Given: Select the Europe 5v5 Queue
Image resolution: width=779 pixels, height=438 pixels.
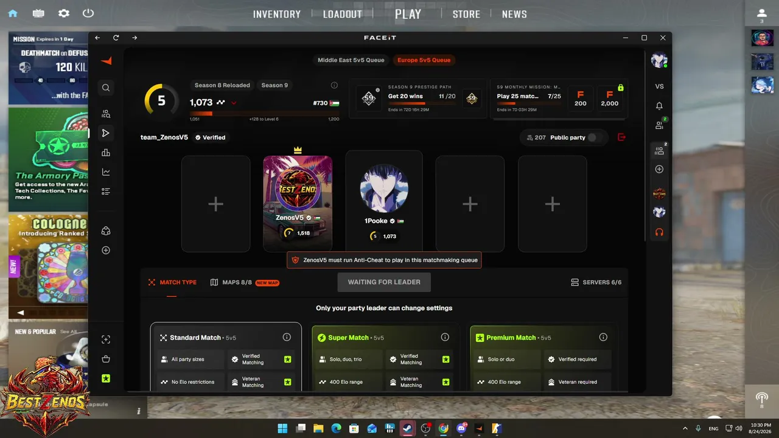Looking at the screenshot, I should click(x=424, y=60).
